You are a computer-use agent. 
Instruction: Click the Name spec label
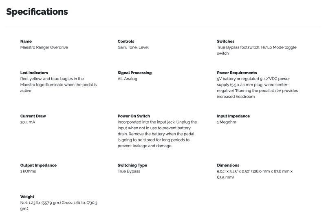pyautogui.click(x=26, y=41)
